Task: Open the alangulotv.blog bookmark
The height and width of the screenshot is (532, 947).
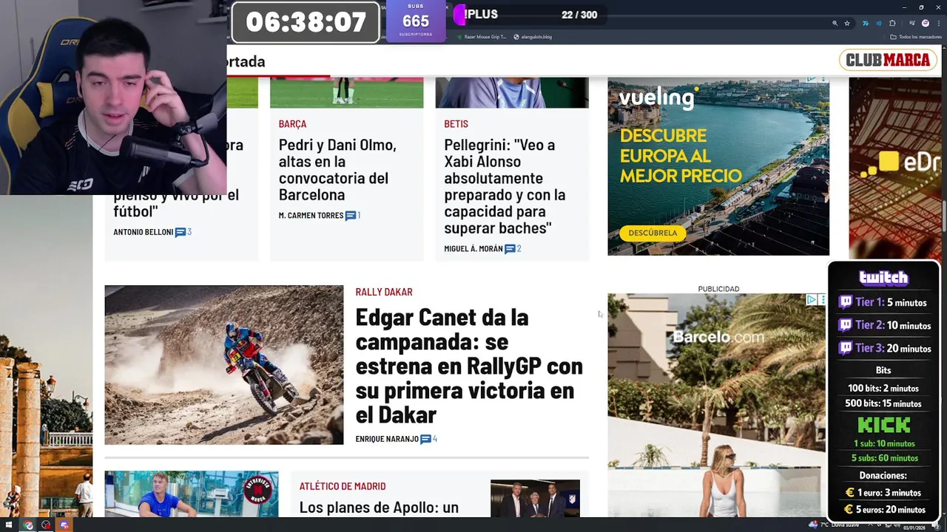Action: tap(533, 36)
